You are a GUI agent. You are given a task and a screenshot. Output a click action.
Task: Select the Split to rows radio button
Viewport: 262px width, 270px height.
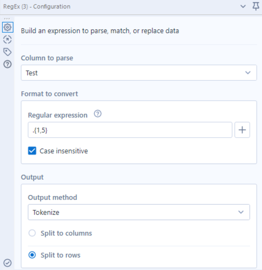click(x=32, y=255)
